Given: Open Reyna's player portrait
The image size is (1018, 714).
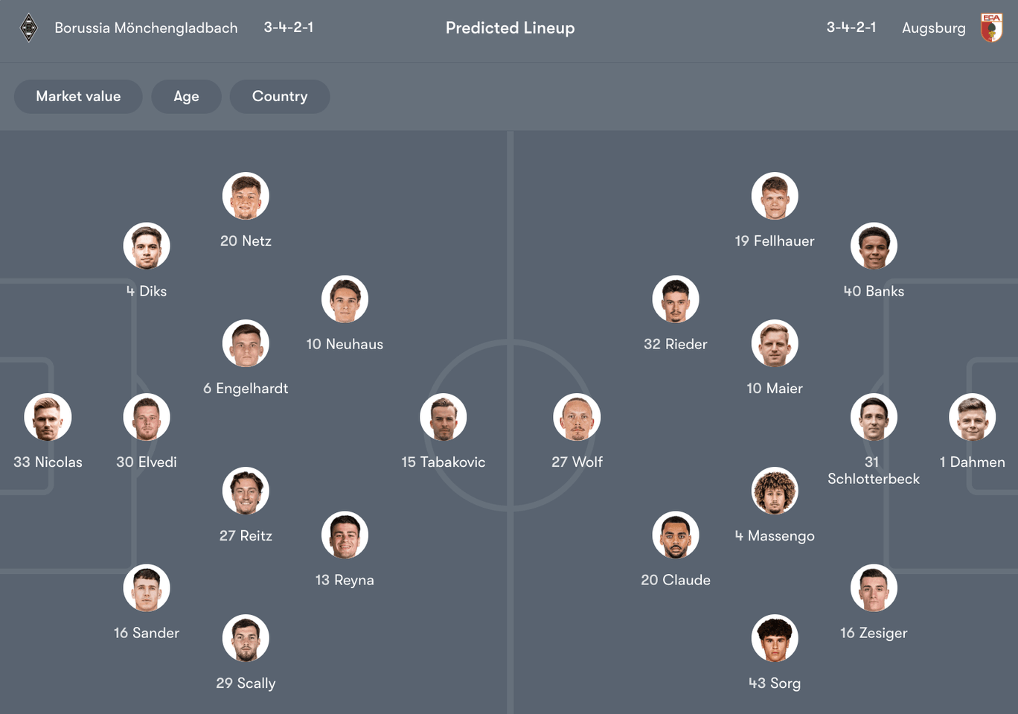Looking at the screenshot, I should pyautogui.click(x=345, y=535).
